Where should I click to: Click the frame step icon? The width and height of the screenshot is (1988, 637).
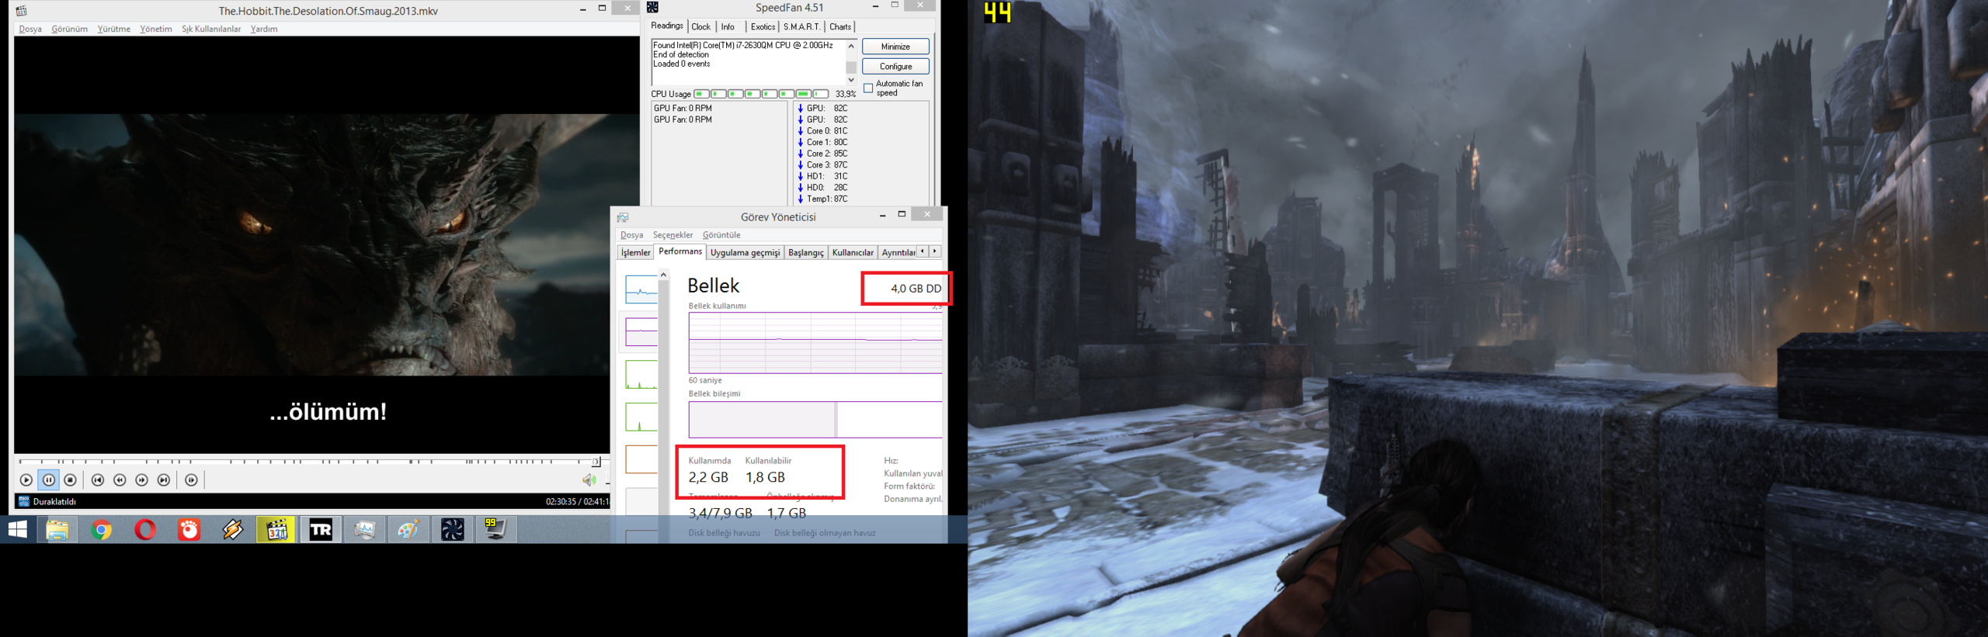(191, 480)
